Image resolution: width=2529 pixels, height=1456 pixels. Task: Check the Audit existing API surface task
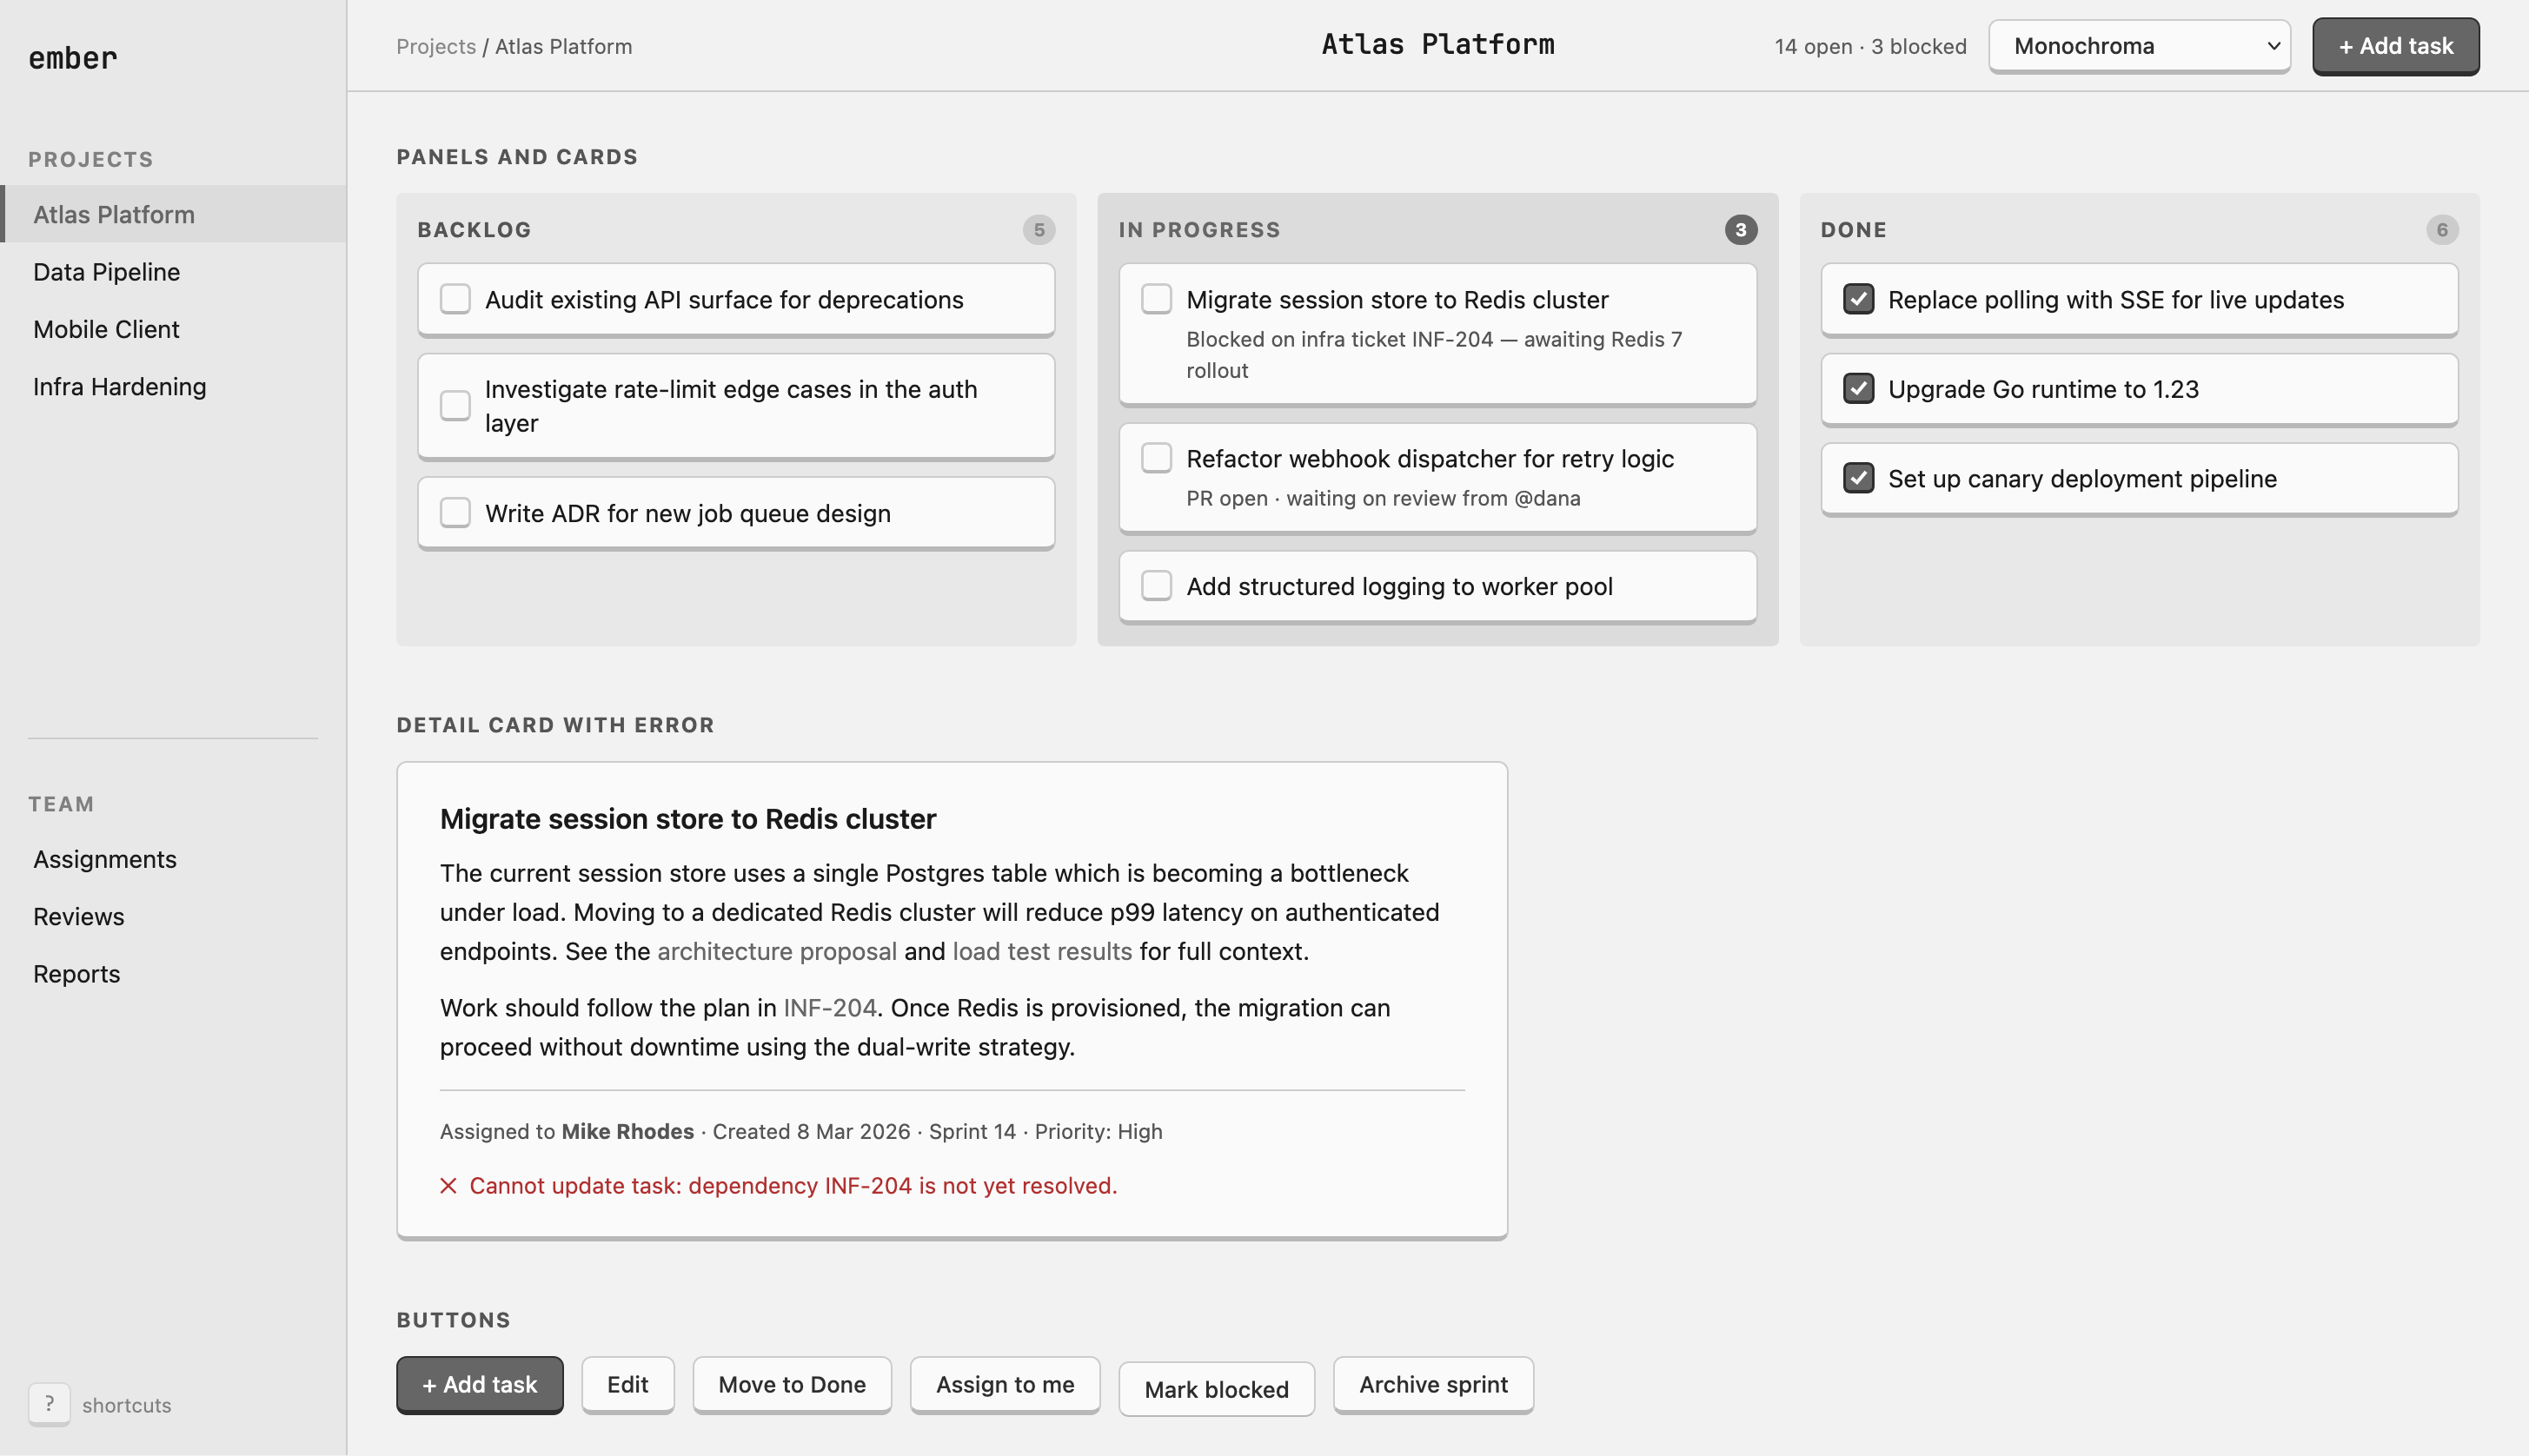(x=455, y=299)
